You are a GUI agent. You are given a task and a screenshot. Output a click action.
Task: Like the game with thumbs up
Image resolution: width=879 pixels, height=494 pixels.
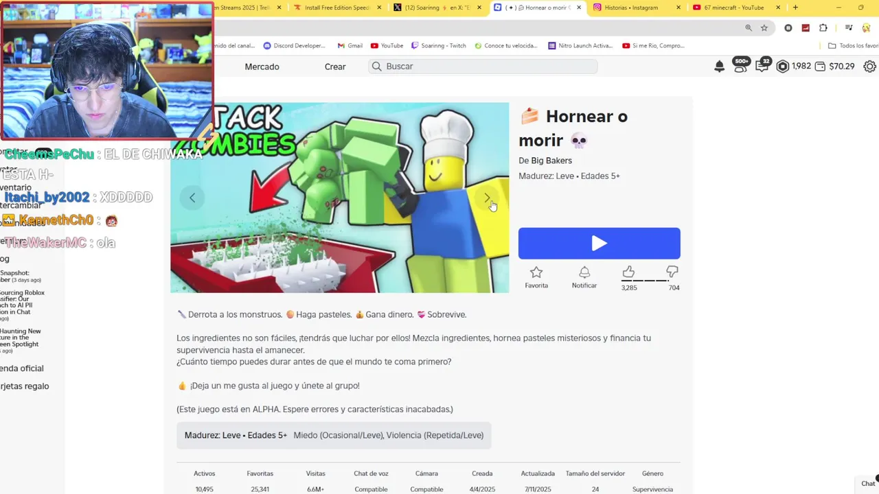point(628,272)
